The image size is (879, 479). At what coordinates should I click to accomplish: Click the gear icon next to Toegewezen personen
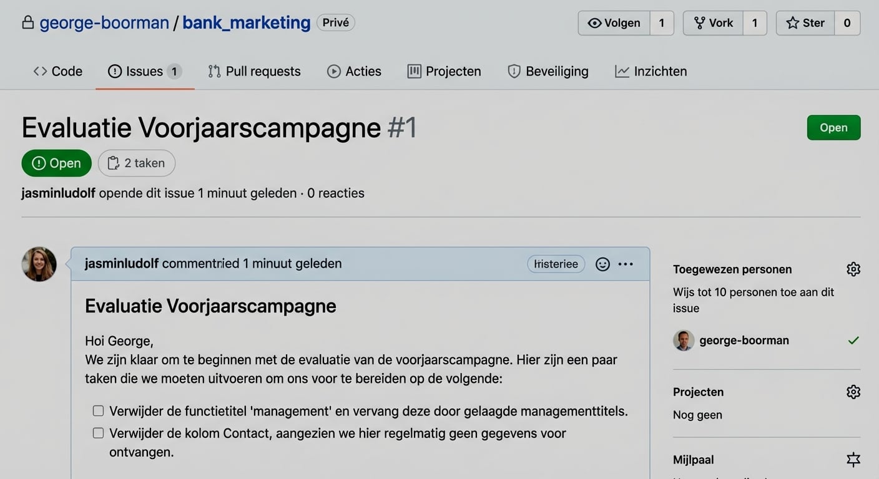point(853,269)
